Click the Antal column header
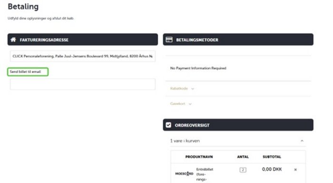This screenshot has height=183, width=333. [x=243, y=157]
